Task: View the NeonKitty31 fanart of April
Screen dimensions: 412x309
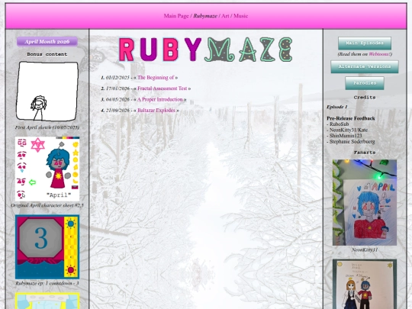Action: coord(365,203)
